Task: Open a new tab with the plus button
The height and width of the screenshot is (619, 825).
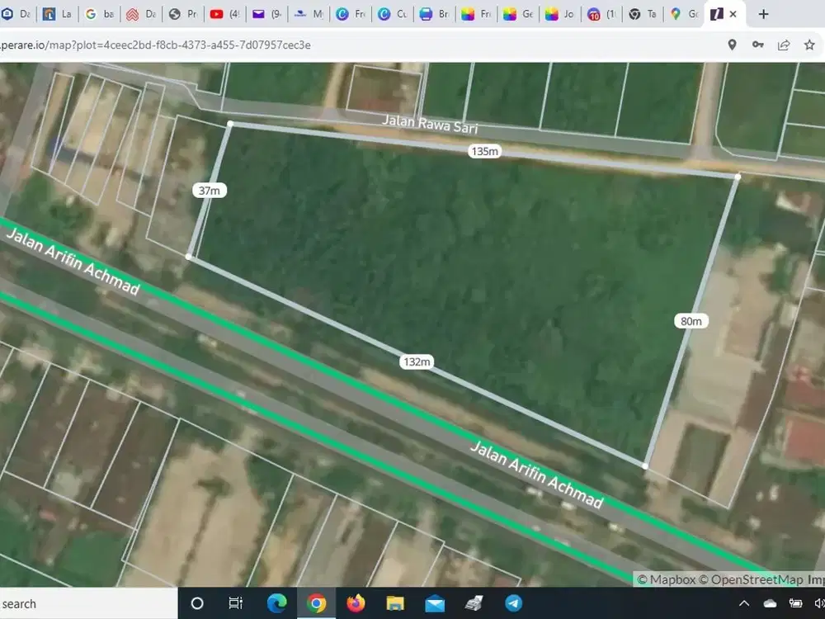Action: (763, 13)
